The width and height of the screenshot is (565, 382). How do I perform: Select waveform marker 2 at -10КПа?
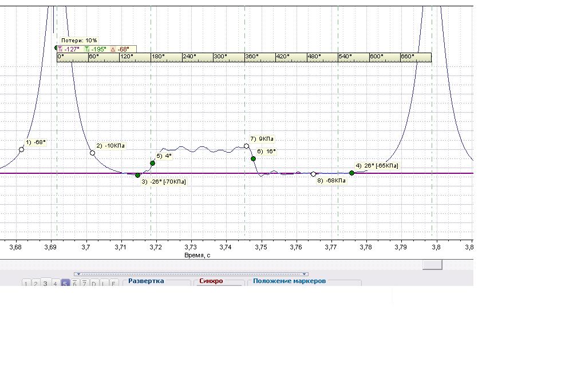(x=93, y=153)
